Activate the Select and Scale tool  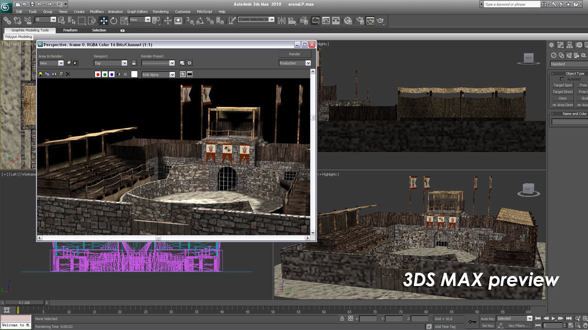[x=123, y=20]
